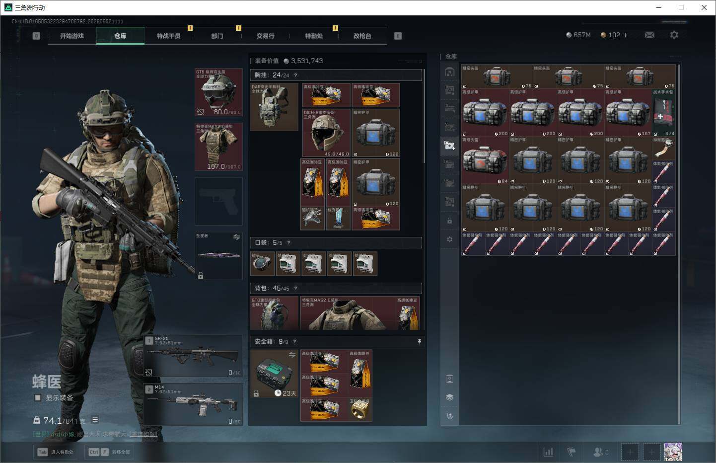Switch to the 仓库 tab
This screenshot has height=463, width=716.
pyautogui.click(x=120, y=36)
